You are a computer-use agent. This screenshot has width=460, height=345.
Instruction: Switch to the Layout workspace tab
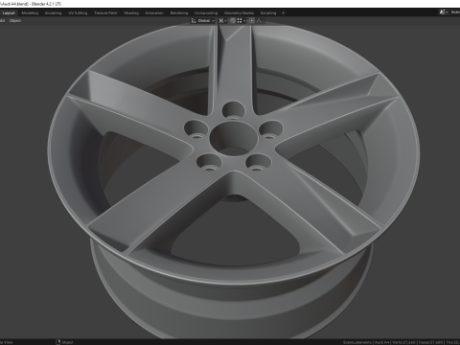click(9, 13)
